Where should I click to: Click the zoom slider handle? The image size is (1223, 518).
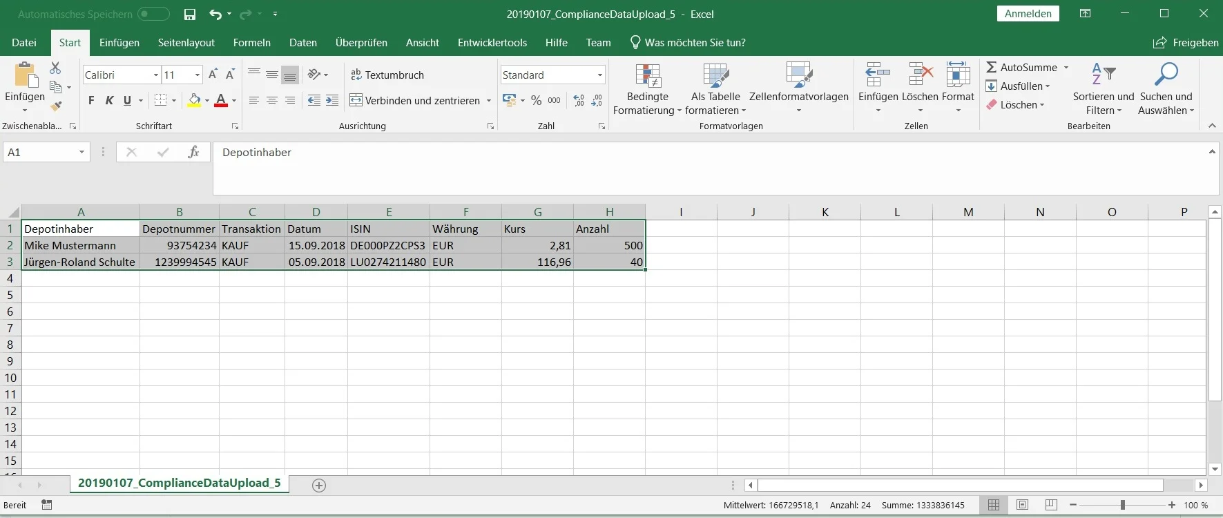pos(1123,506)
